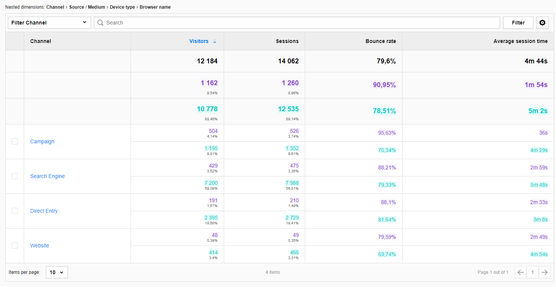Screen dimensions: 556x287
Task: Open the table settings gear icon
Action: tap(542, 23)
